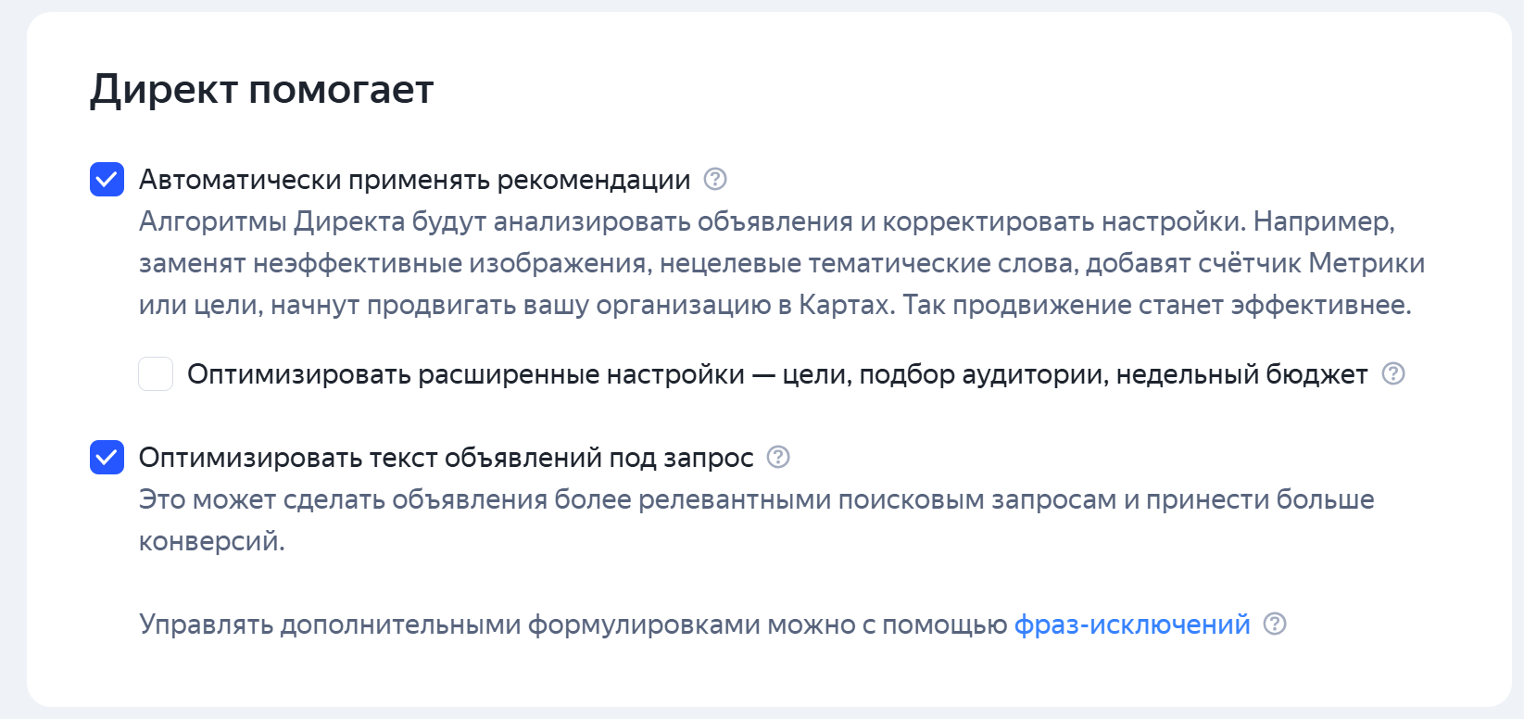View info about automatic recommendations via its "?" icon
Screen dimensions: 1524x719
(x=714, y=179)
